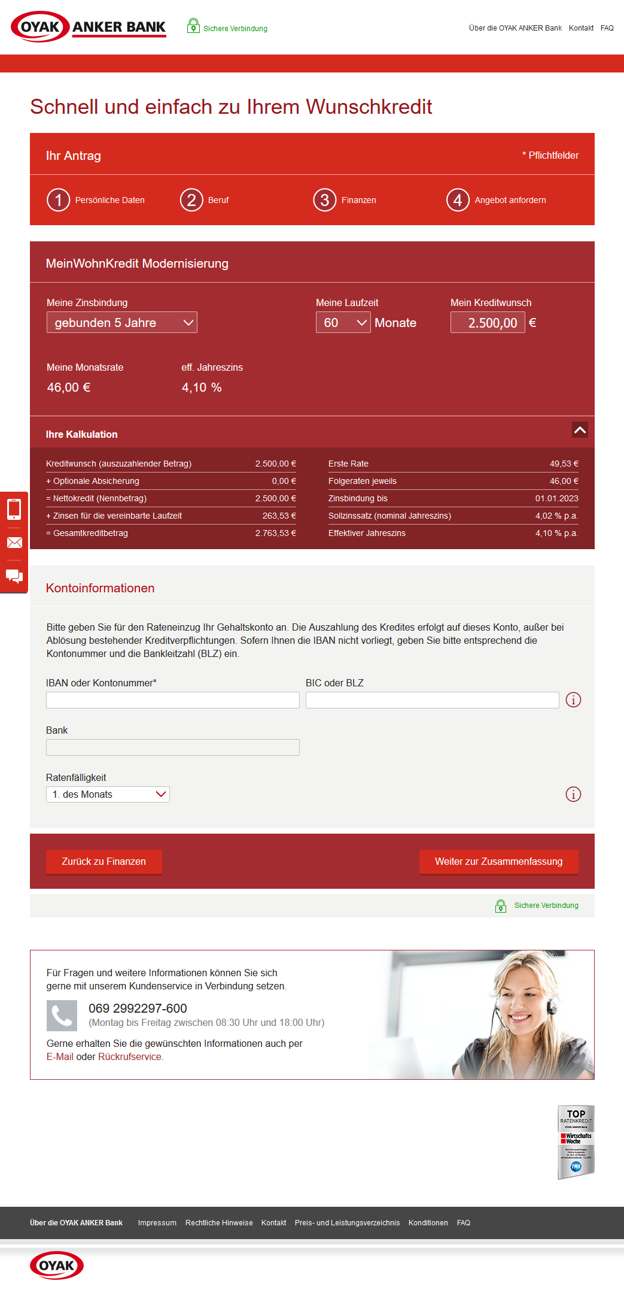Click step 1 circle Persönliche Daten
The image size is (624, 1293).
59,200
